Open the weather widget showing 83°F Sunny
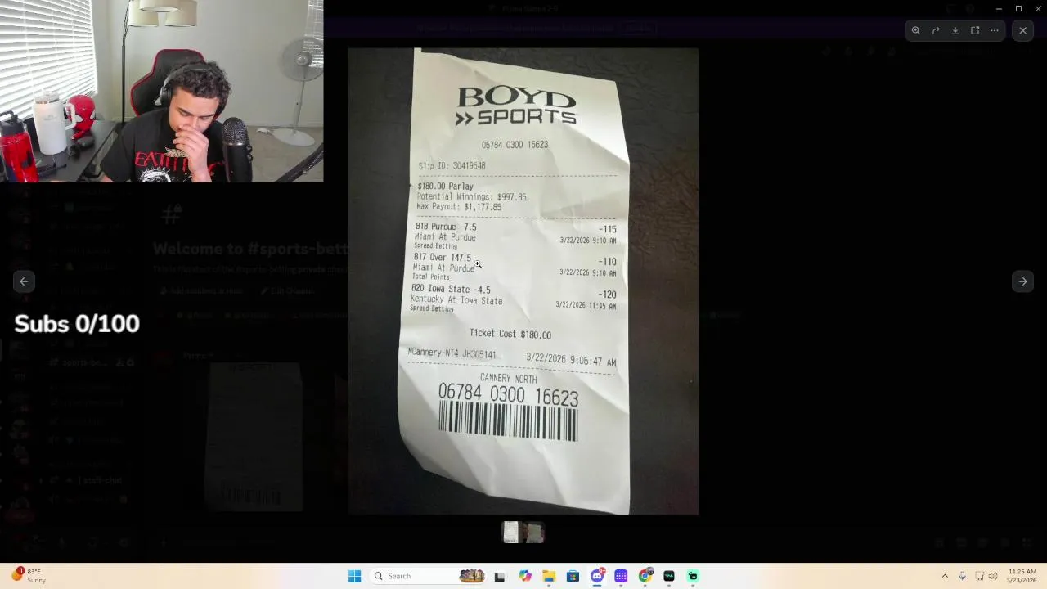The height and width of the screenshot is (589, 1047). pyautogui.click(x=29, y=576)
